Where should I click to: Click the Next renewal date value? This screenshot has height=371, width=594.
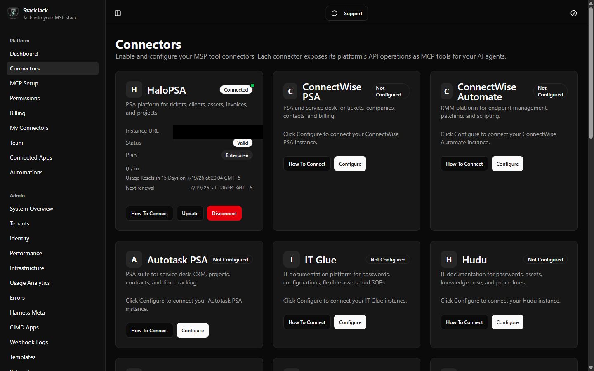point(221,188)
